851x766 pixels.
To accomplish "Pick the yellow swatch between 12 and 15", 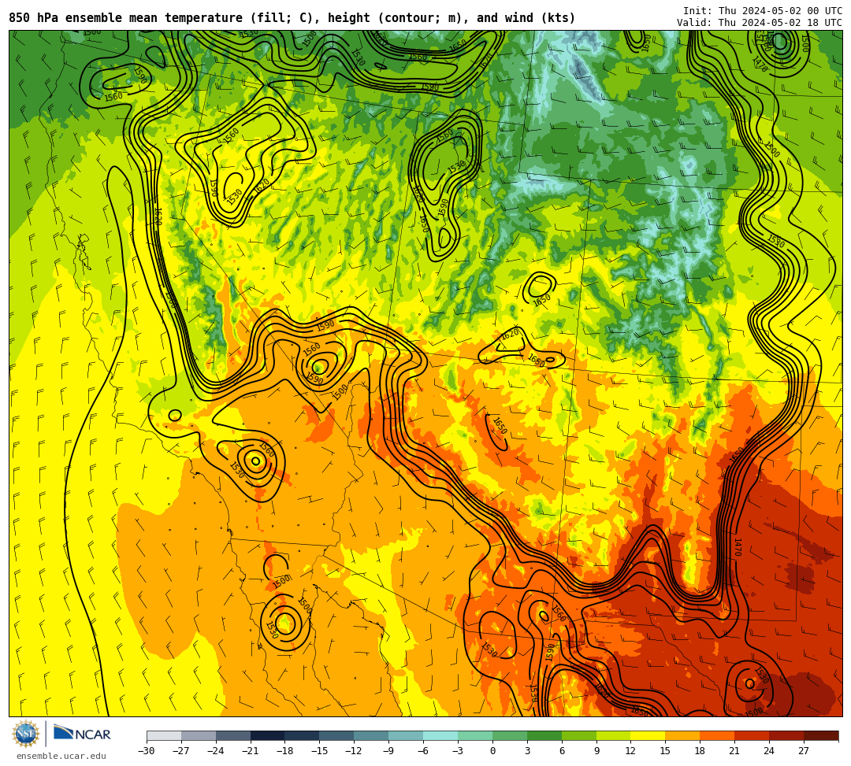I will tap(648, 735).
